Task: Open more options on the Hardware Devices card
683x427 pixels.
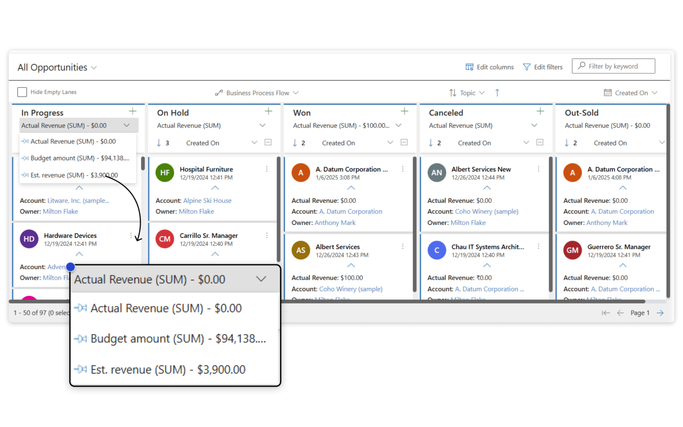Action: 131,235
